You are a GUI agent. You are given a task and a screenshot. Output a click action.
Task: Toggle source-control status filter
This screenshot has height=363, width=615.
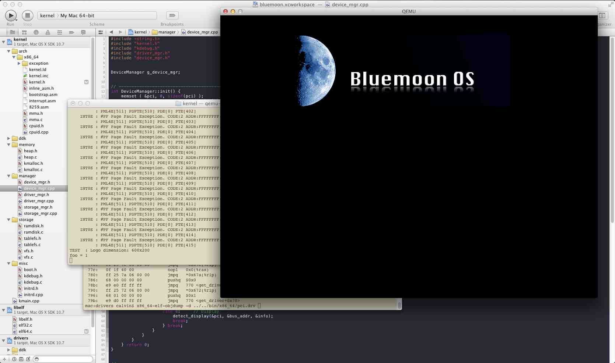[x=21, y=359]
